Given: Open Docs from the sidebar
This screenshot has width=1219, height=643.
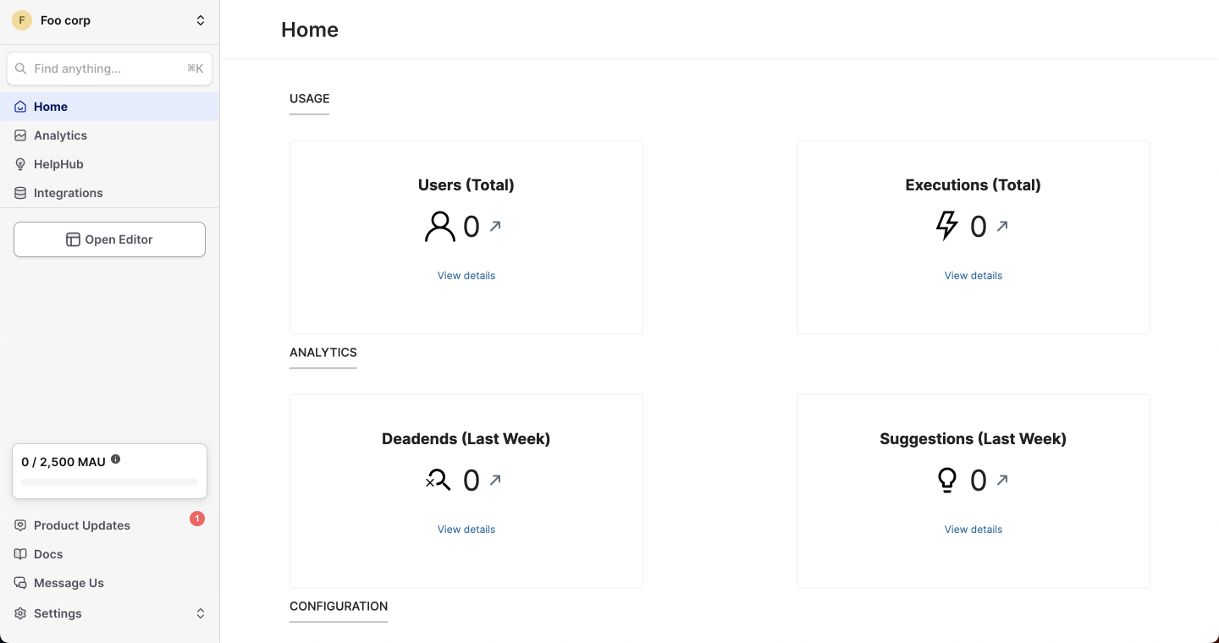Looking at the screenshot, I should click(x=48, y=554).
